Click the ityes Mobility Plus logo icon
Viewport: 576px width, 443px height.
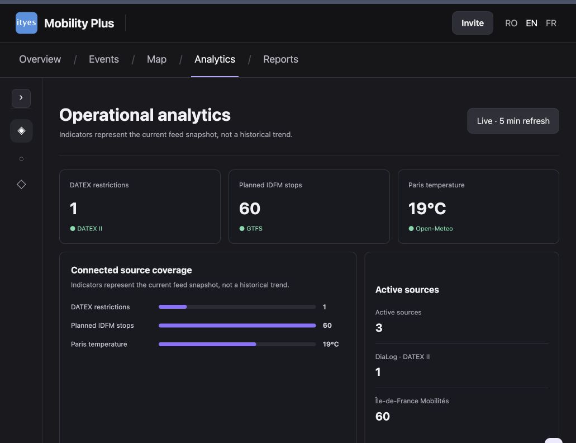pos(26,23)
